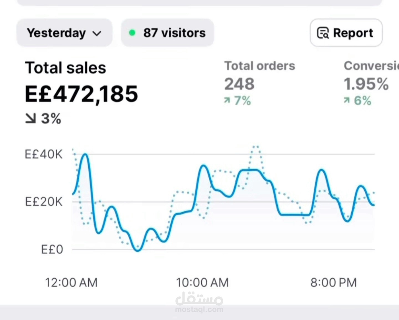Click the 248 total orders value
This screenshot has width=399, height=320.
coord(239,84)
